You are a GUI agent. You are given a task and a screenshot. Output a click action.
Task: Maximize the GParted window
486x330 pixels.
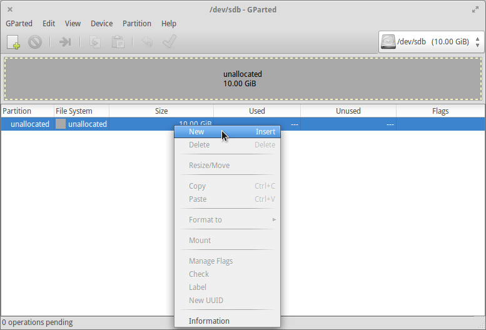click(x=475, y=9)
